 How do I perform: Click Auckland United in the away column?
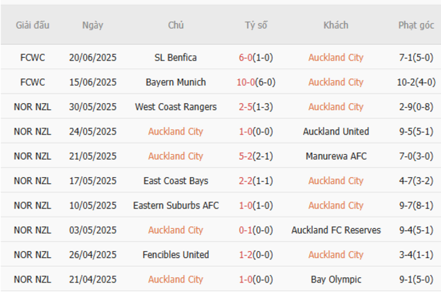[336, 132]
